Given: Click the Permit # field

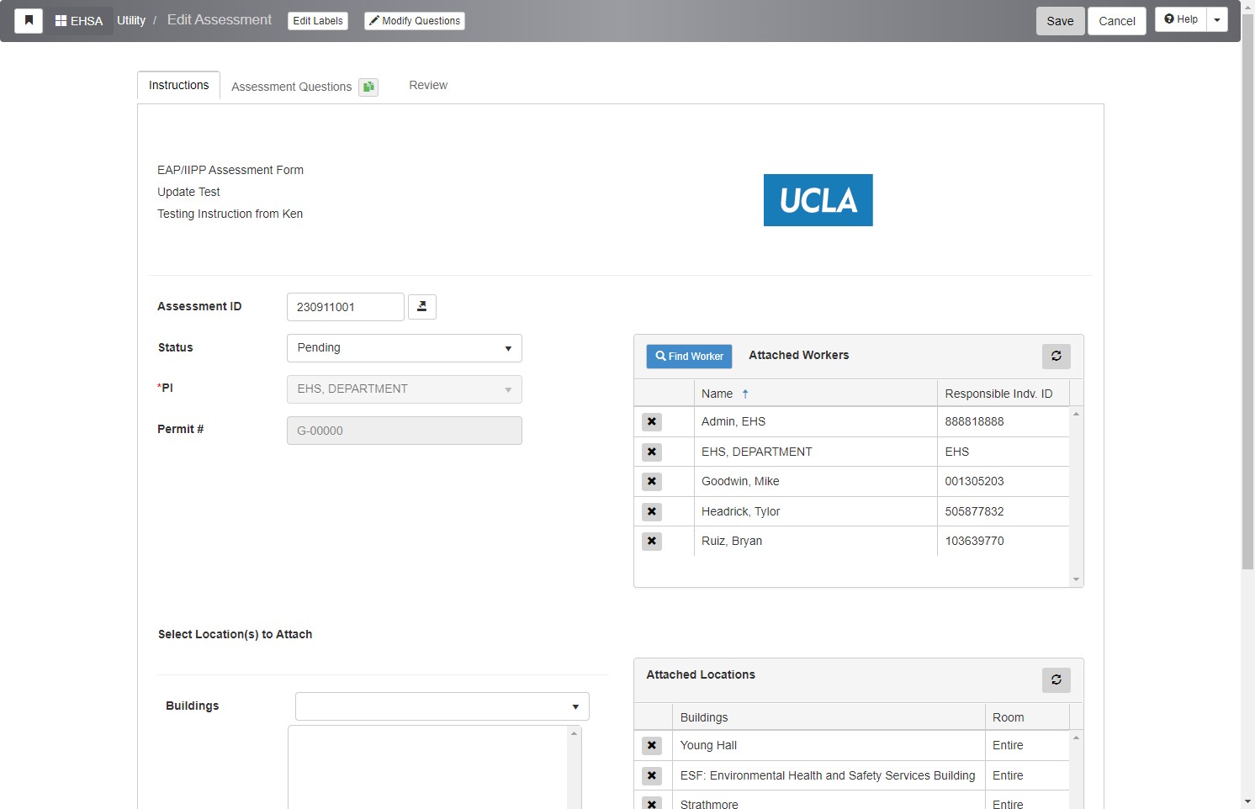Looking at the screenshot, I should (x=405, y=431).
